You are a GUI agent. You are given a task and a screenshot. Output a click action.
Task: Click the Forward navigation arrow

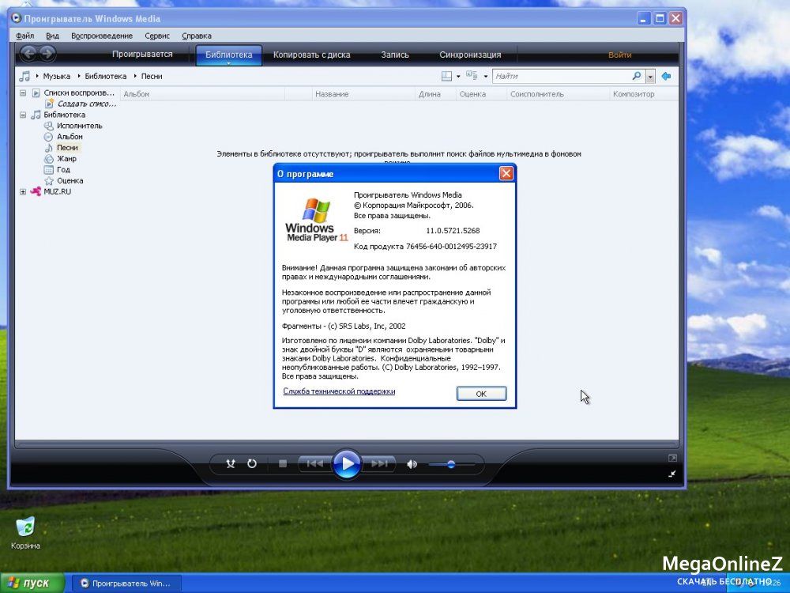click(47, 53)
